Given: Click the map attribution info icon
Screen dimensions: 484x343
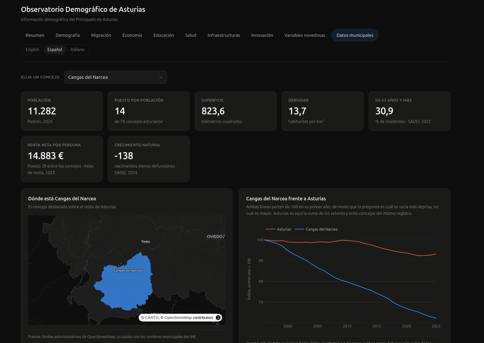Looking at the screenshot, I should [218, 318].
